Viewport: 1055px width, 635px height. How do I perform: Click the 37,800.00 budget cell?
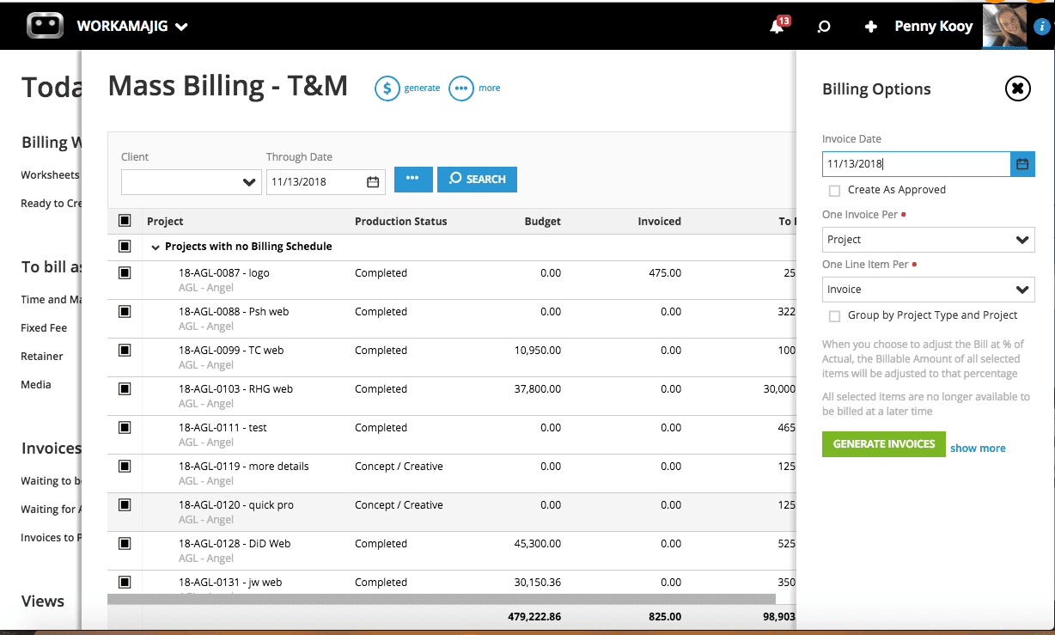[538, 389]
